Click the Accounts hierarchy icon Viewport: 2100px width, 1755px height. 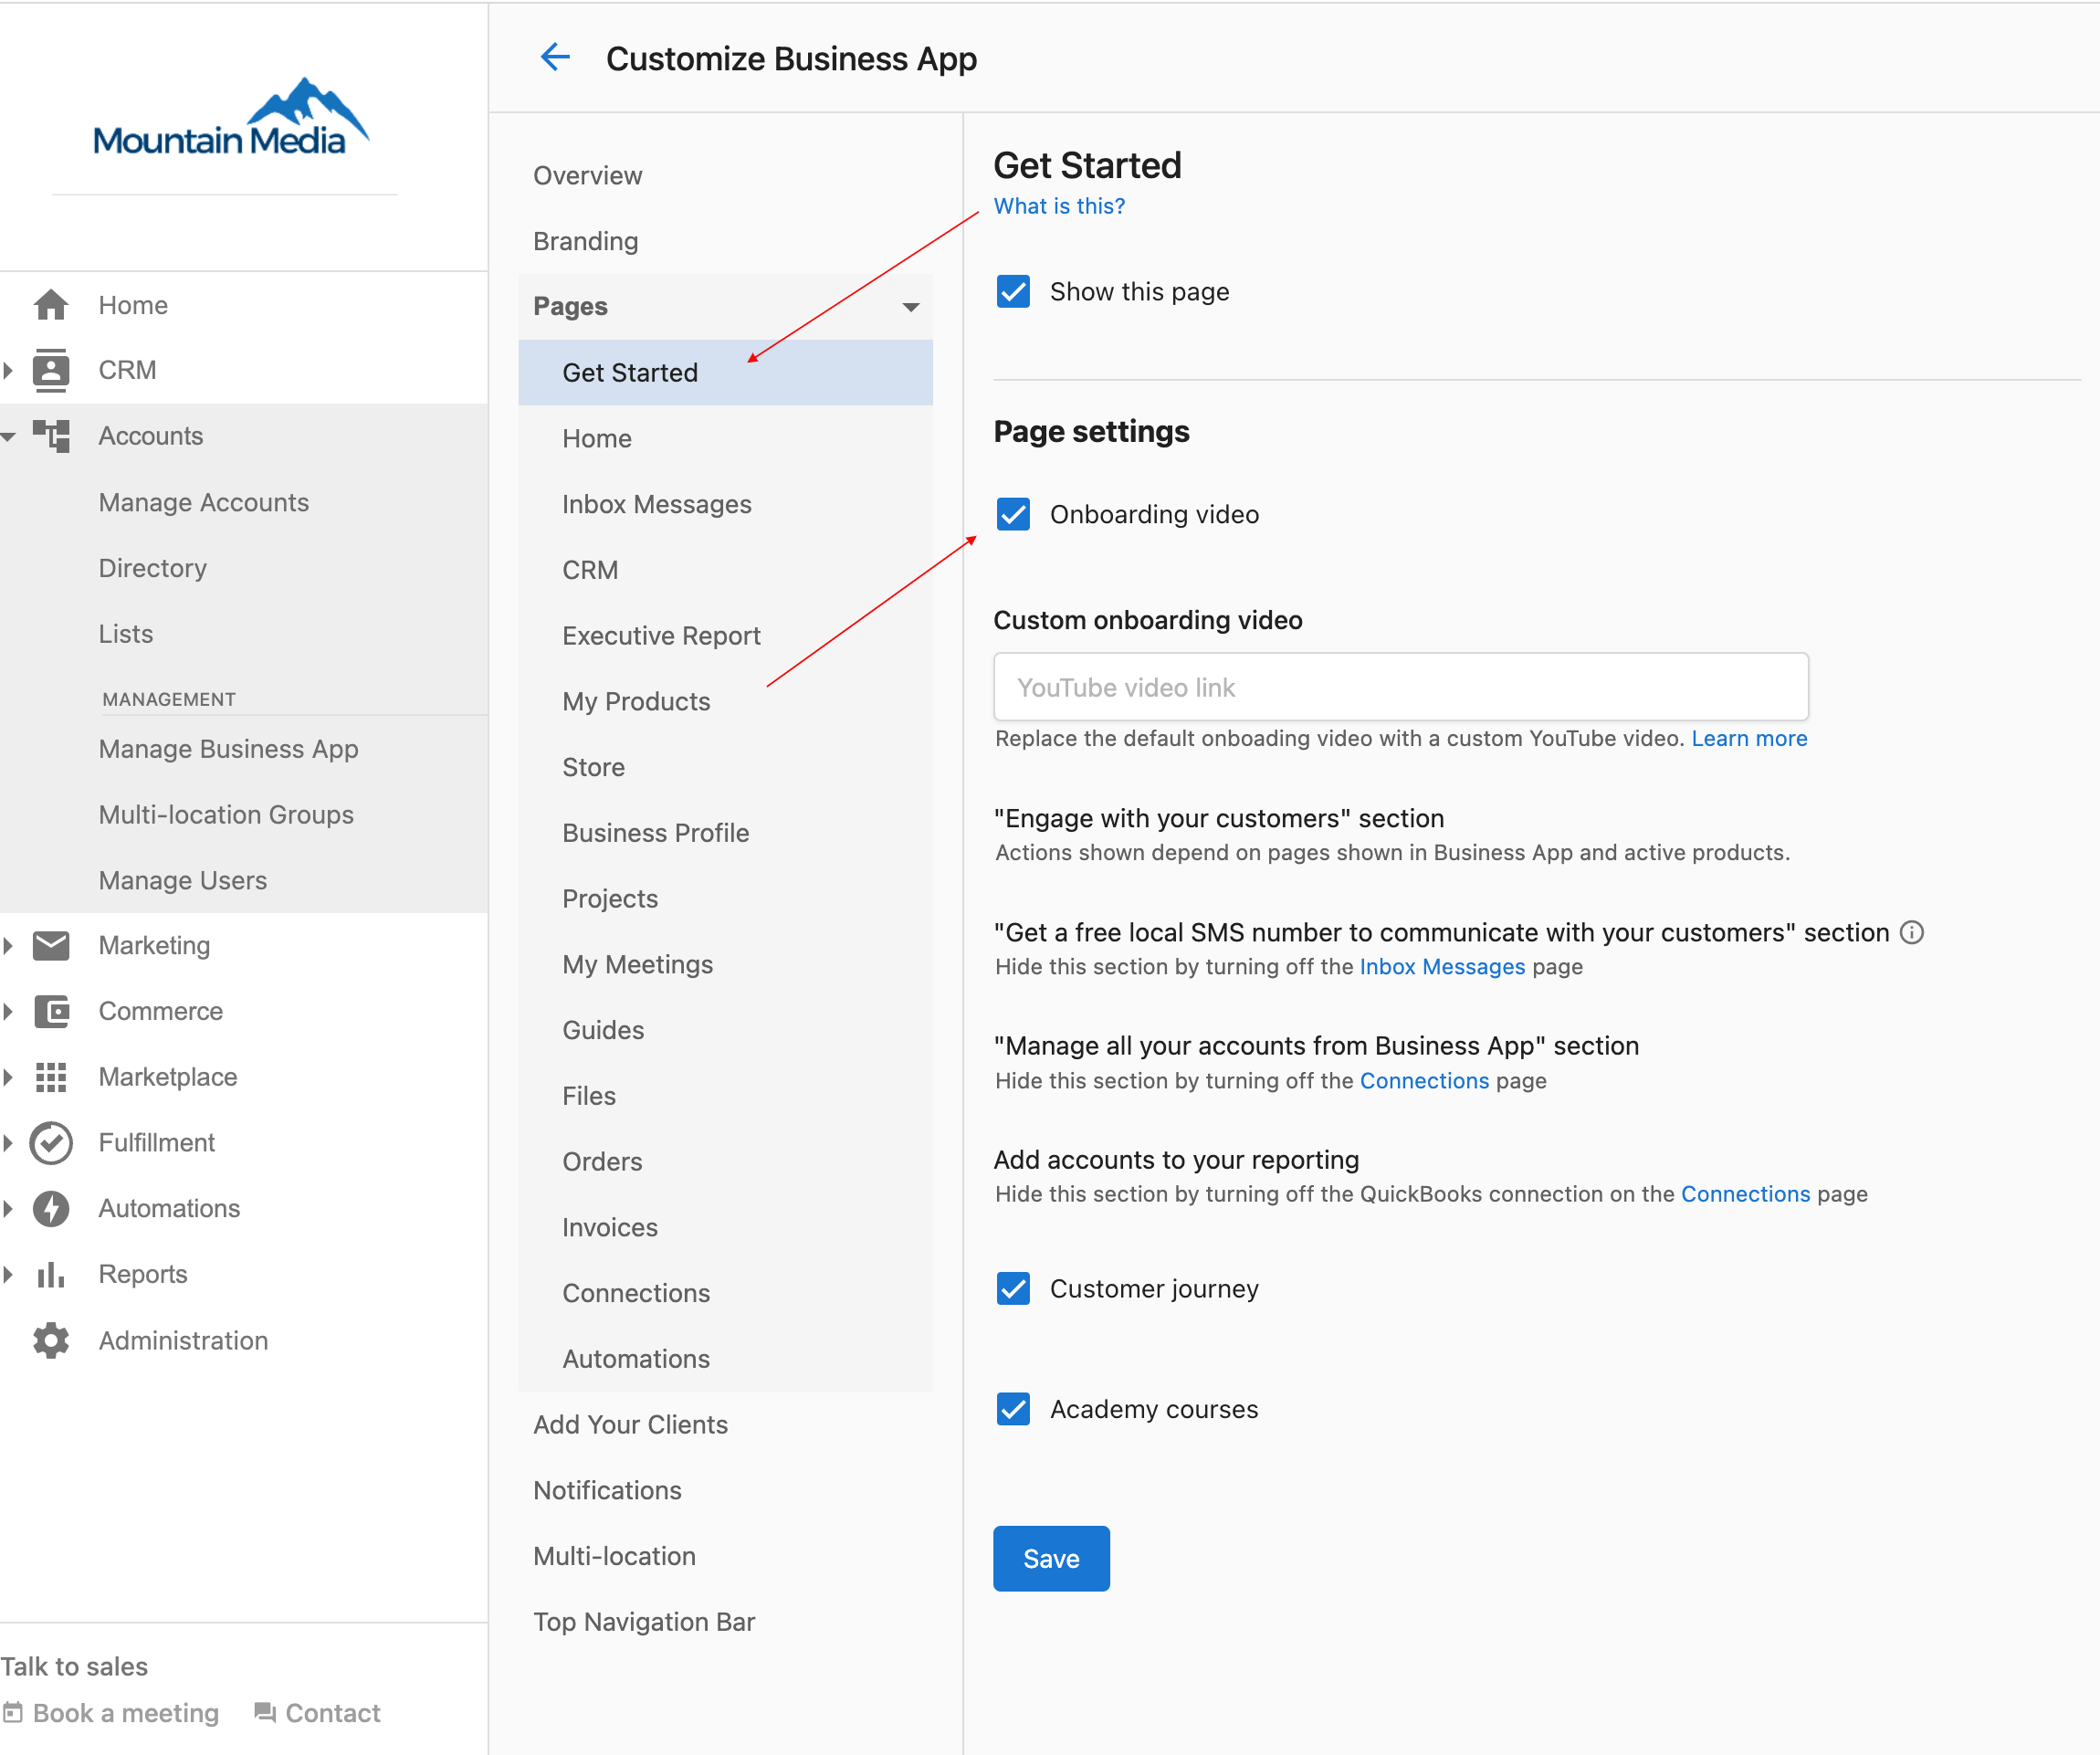point(51,436)
